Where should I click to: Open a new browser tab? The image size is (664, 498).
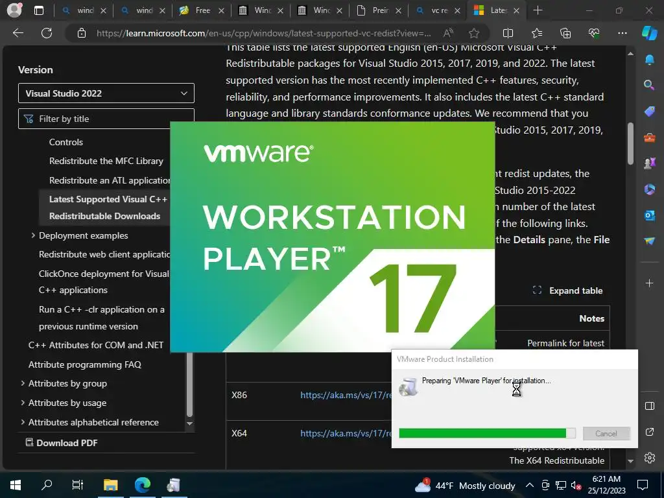(x=538, y=10)
